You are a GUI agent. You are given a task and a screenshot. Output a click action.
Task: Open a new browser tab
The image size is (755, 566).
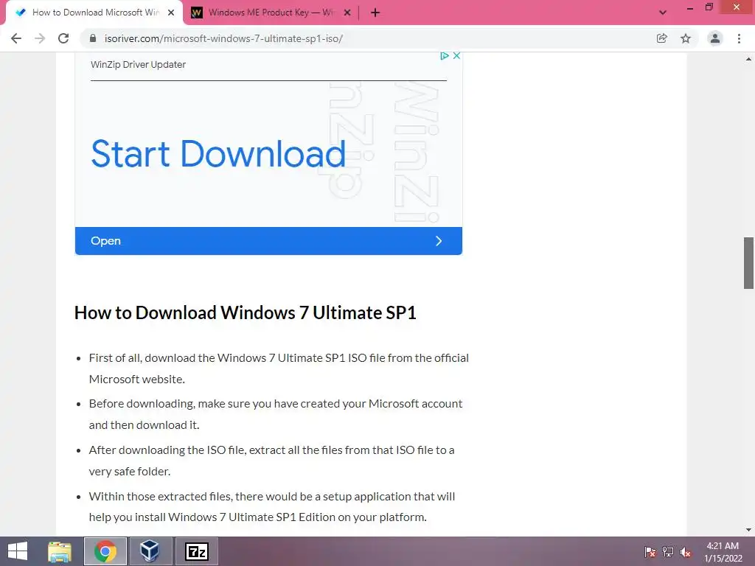(375, 13)
